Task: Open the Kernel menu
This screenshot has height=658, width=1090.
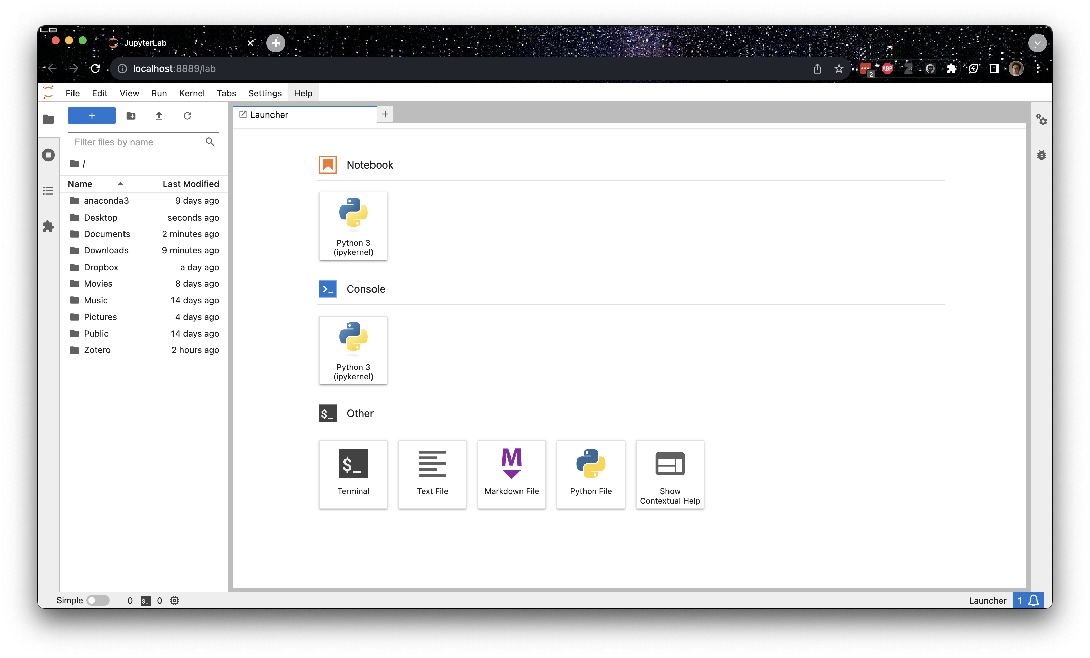Action: click(192, 93)
